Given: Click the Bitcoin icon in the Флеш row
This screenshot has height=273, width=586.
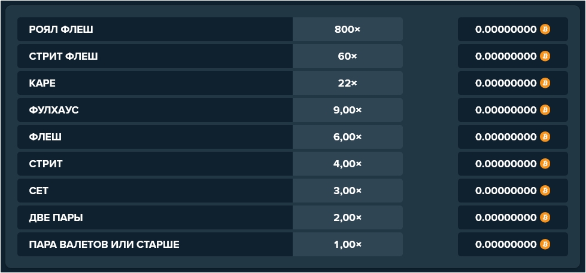Looking at the screenshot, I should (545, 137).
